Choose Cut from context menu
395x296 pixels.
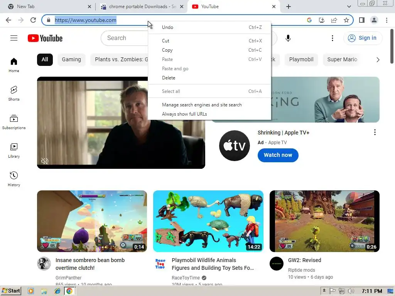click(209, 41)
